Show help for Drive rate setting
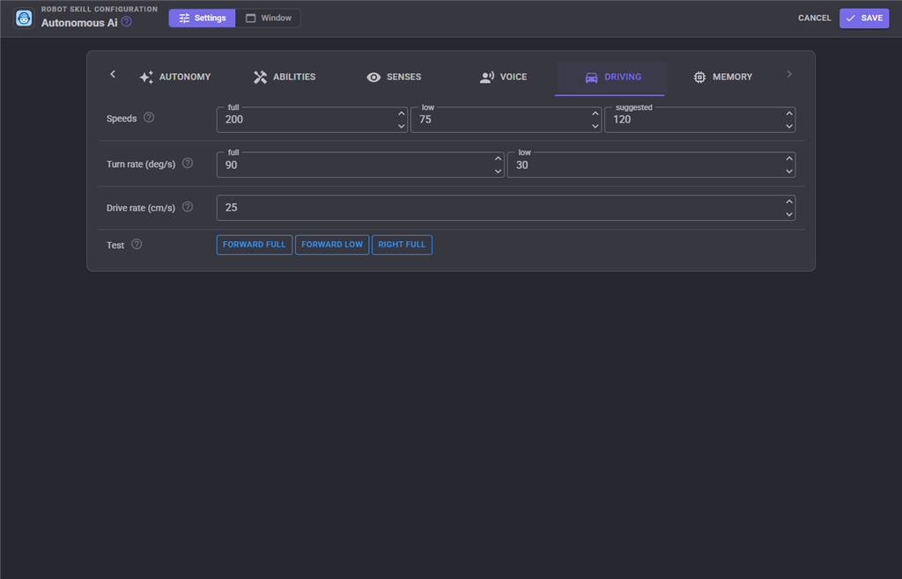The height and width of the screenshot is (579, 902). pos(188,207)
